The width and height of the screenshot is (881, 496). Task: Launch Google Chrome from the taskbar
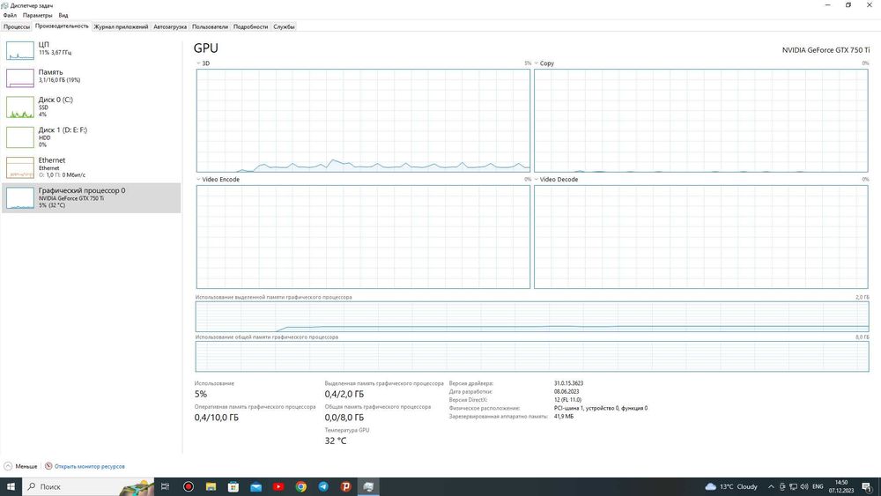pos(301,486)
